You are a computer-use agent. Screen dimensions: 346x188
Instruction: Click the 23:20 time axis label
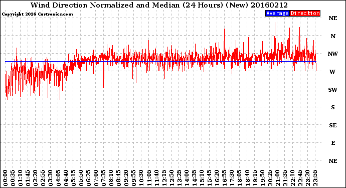[307, 178]
